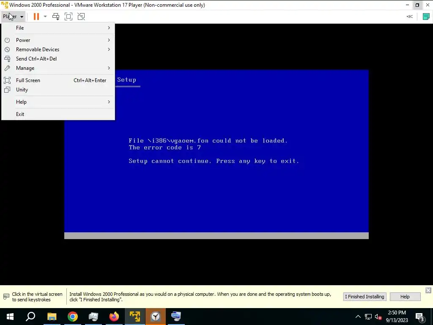Open the Manage submenu
Screen dimensions: 433x325
[58, 68]
